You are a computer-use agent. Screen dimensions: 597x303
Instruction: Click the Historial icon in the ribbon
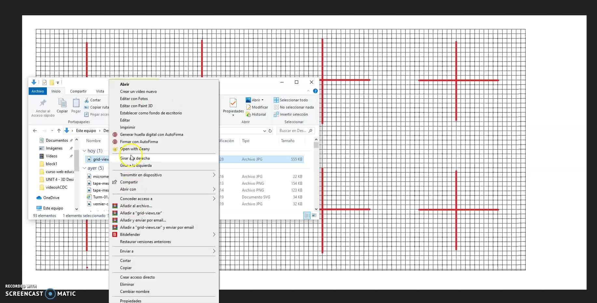[248, 114]
